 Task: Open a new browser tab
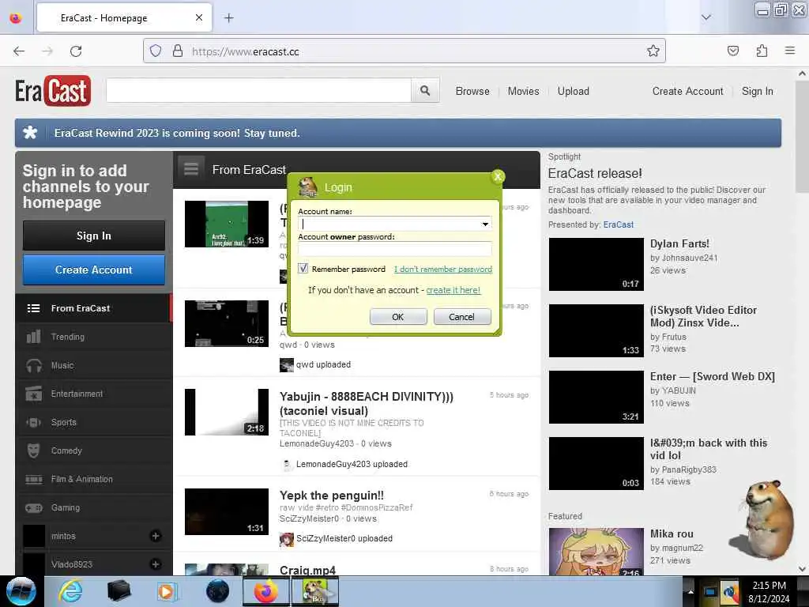click(x=229, y=18)
